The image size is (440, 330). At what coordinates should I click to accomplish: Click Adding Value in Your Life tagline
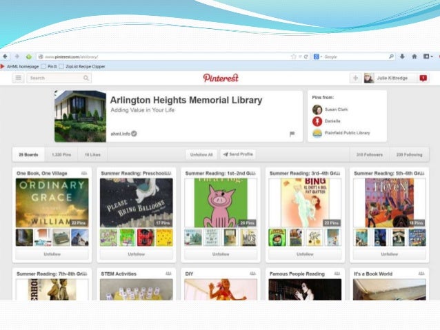coord(142,110)
